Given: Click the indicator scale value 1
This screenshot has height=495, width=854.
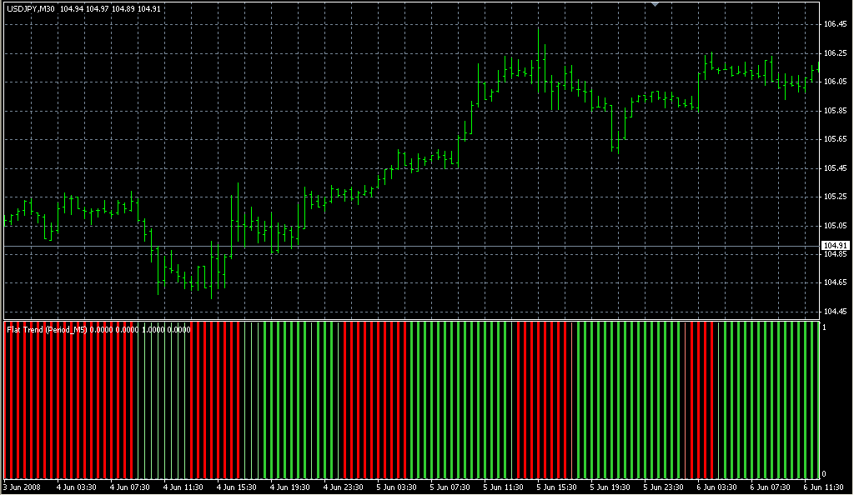Looking at the screenshot, I should (824, 327).
